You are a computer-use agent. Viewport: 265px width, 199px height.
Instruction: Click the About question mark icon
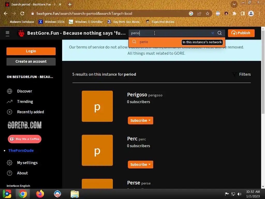[10, 173]
